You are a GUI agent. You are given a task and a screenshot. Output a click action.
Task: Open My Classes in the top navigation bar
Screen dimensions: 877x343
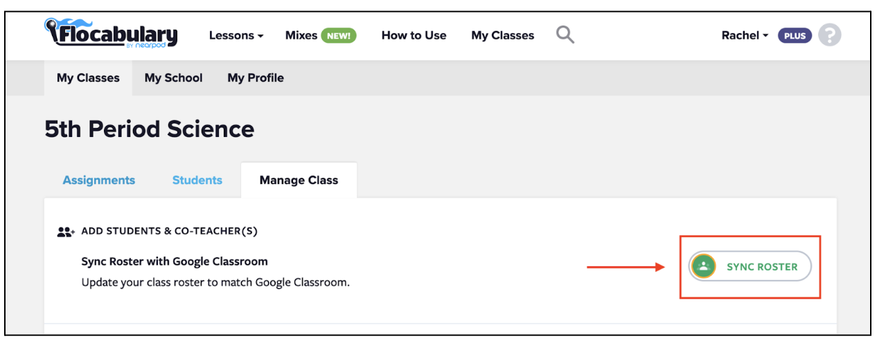click(502, 35)
